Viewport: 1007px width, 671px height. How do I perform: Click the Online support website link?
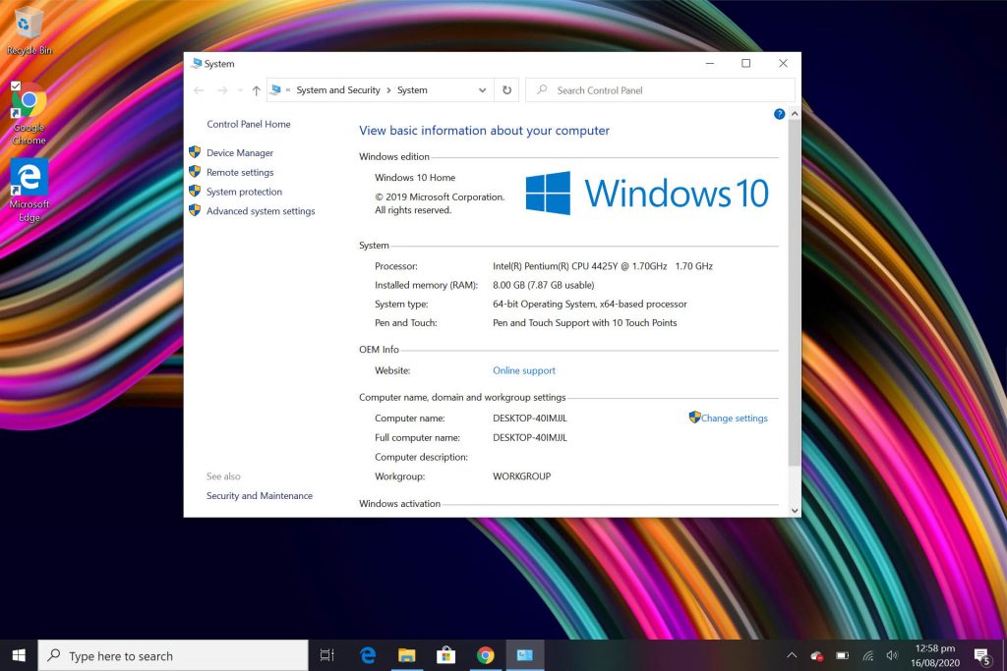(524, 370)
